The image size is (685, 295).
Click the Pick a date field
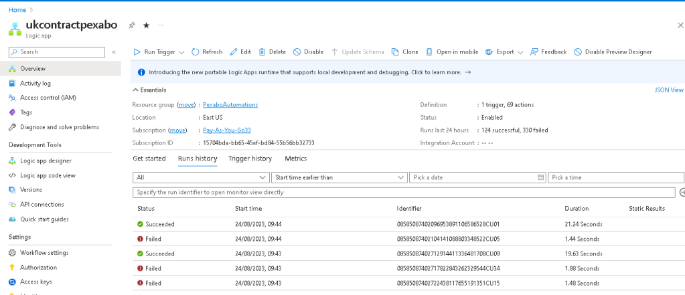coord(477,178)
